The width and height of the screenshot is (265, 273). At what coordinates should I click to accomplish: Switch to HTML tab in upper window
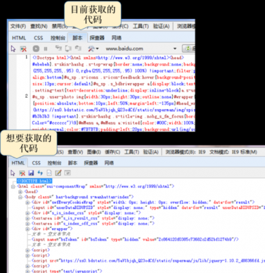coord(19,38)
